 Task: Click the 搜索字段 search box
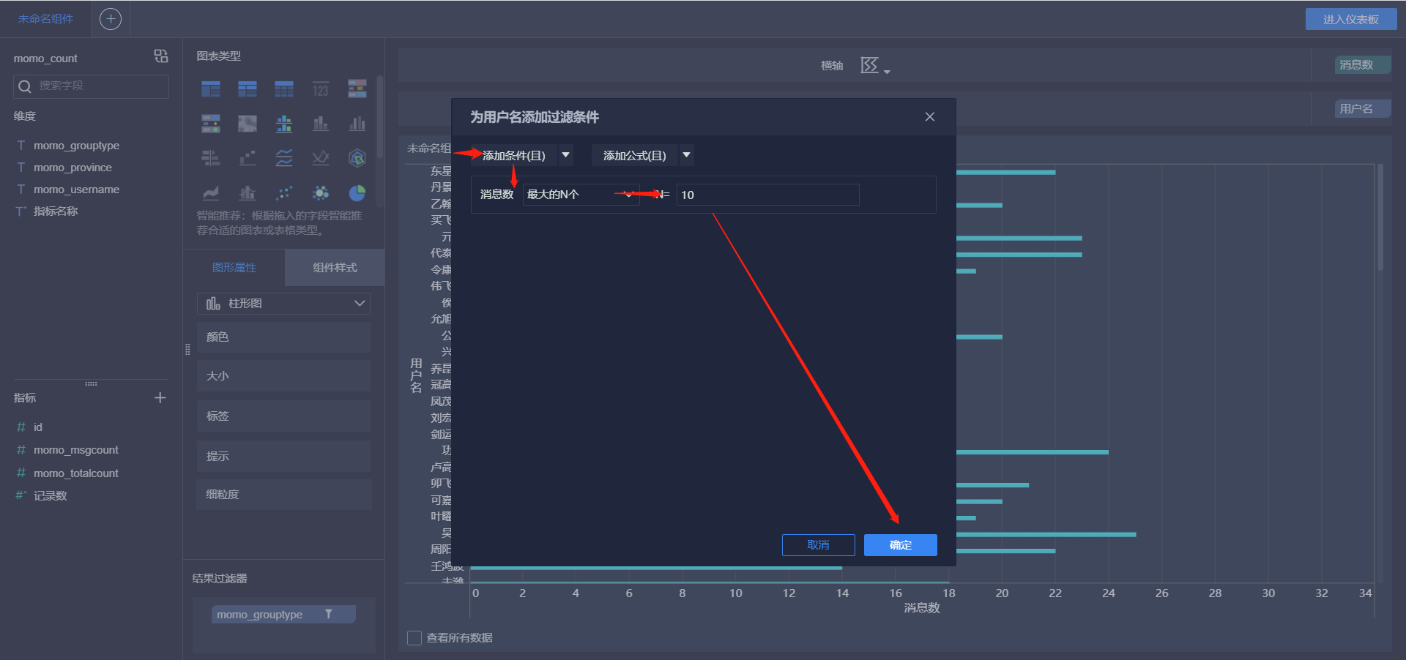(91, 86)
